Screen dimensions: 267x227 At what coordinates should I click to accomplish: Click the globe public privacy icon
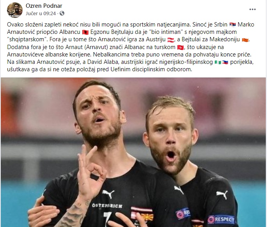(62, 13)
